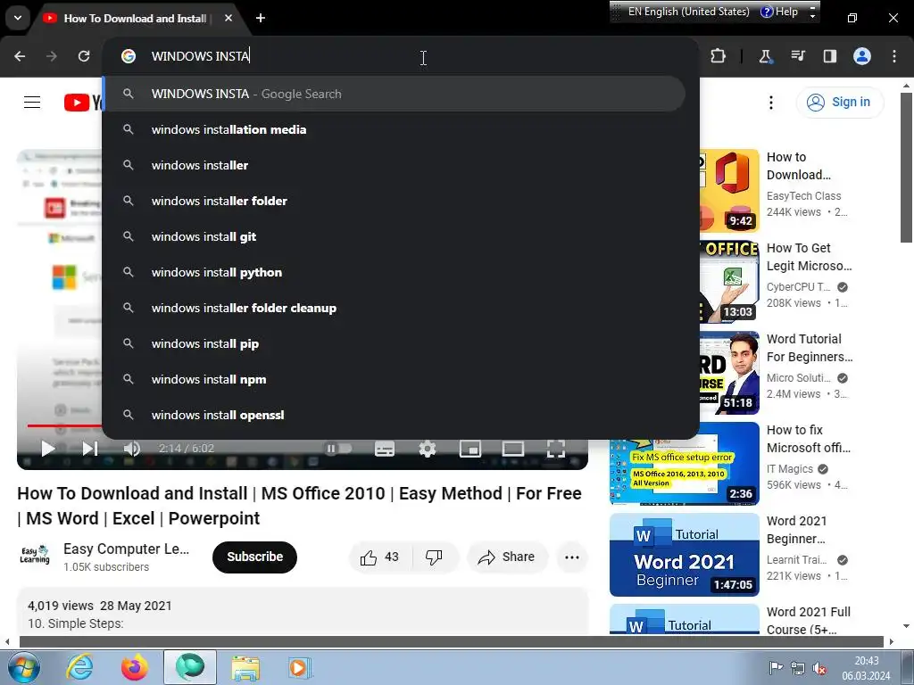Image resolution: width=914 pixels, height=685 pixels.
Task: Mute the video volume
Action: tap(132, 449)
